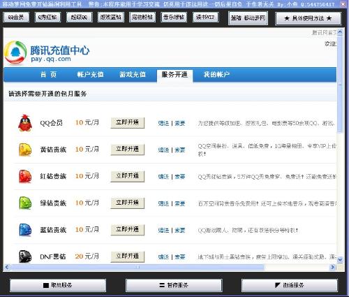Click 立即开通 for 黄钻贵族
This screenshot has width=349, height=297.
point(128,150)
